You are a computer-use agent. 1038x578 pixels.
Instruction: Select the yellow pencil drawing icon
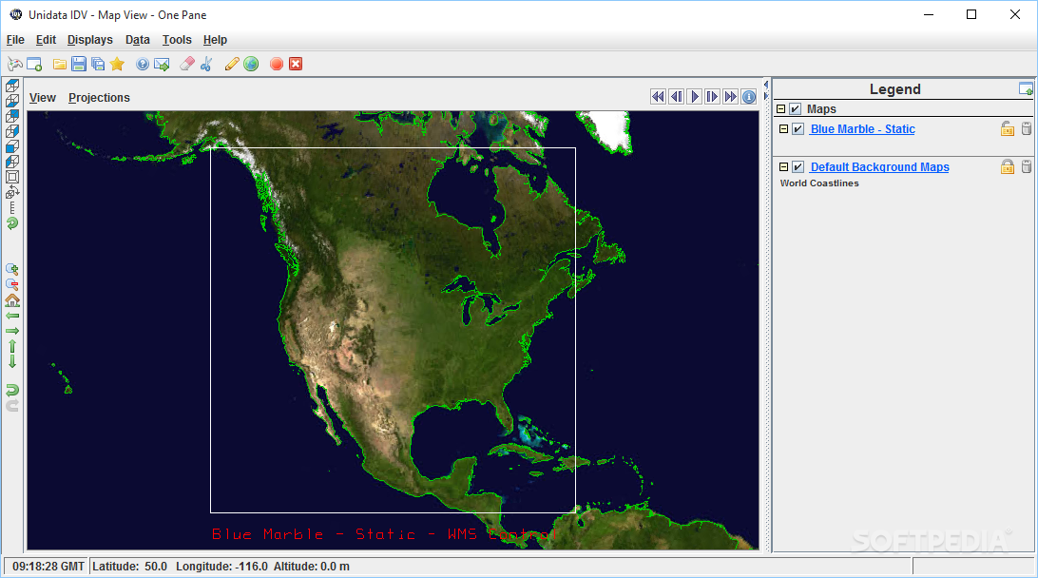pos(232,64)
